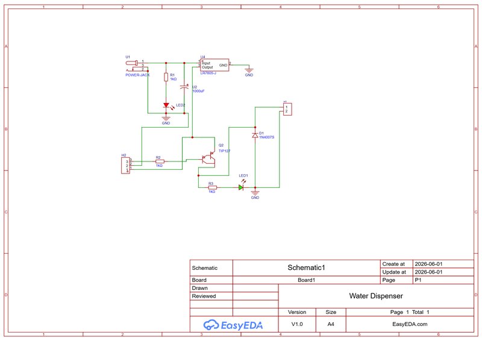Click the ground symbol below LED2
The width and height of the screenshot is (482, 341).
tap(166, 119)
